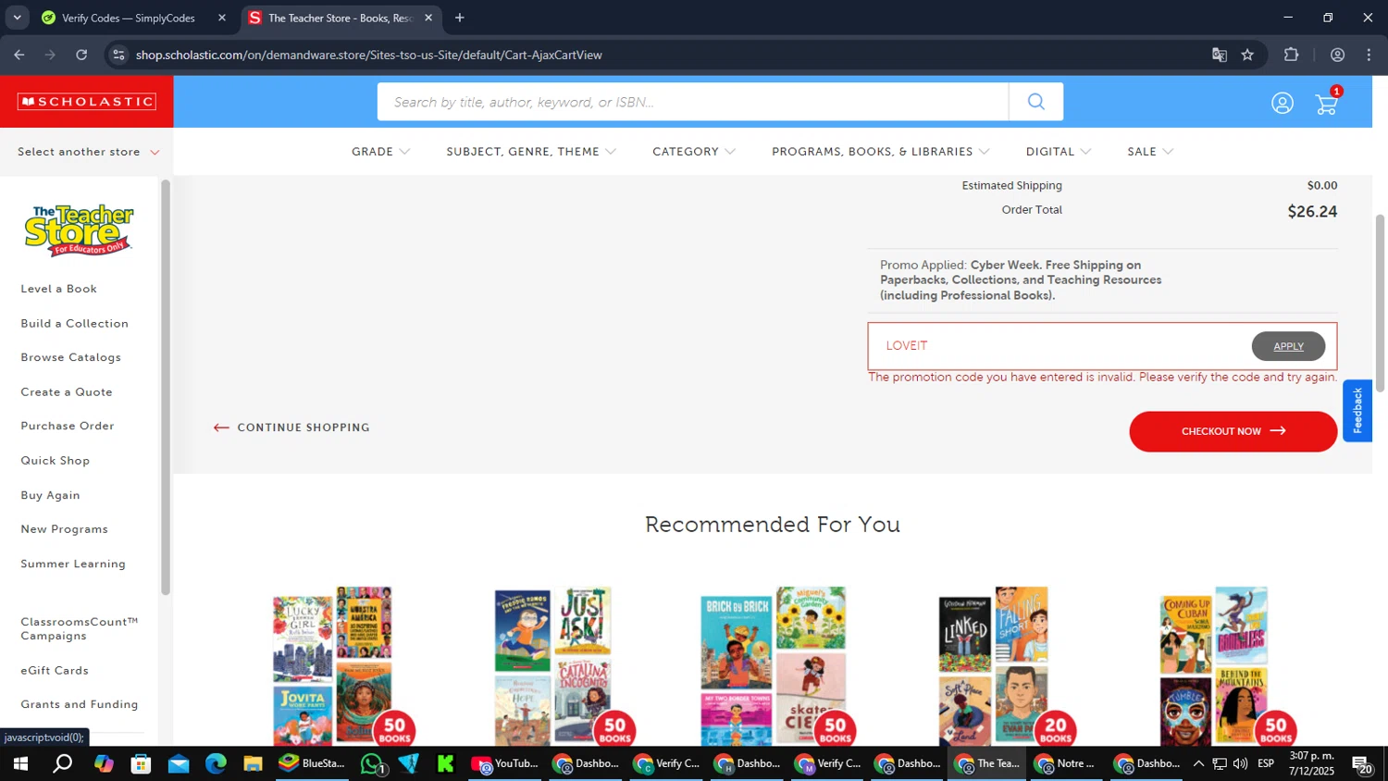Open the account profile icon
1388x781 pixels.
pyautogui.click(x=1282, y=103)
